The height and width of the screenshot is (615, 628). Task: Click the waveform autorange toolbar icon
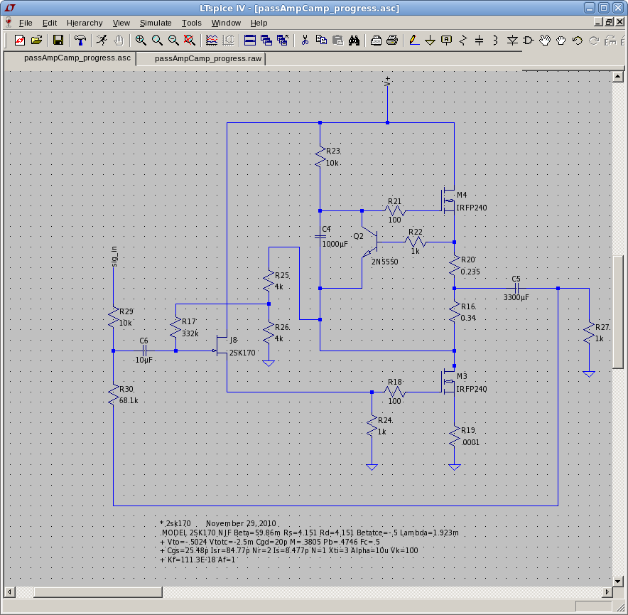[x=212, y=40]
